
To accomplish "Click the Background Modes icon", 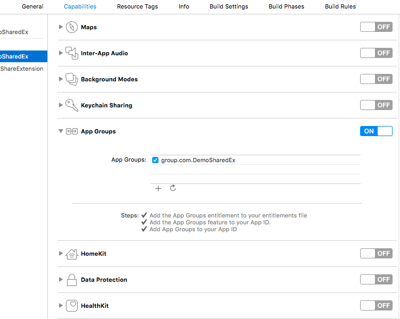I will tap(72, 79).
